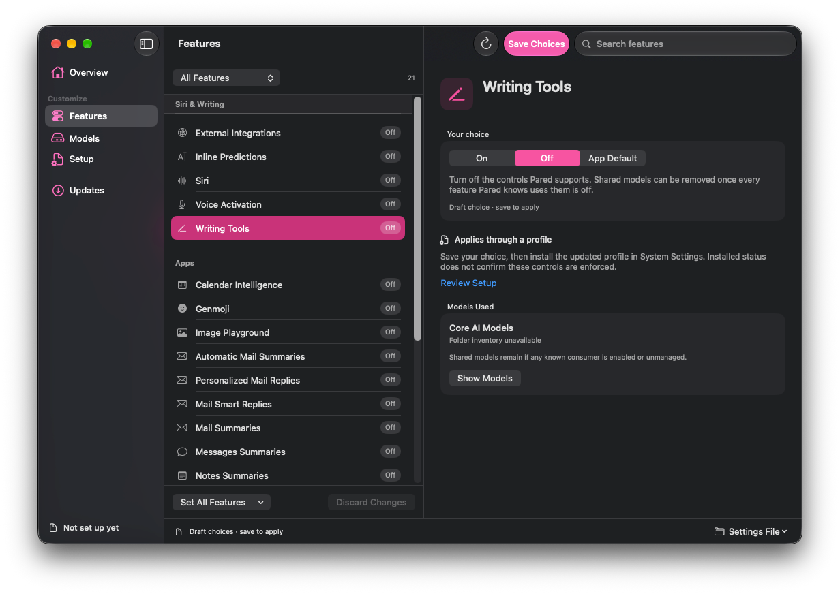
Task: Click the Overview house icon
Action: point(58,72)
